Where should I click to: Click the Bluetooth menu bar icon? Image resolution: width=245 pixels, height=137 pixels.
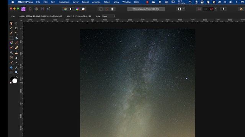tap(237, 2)
